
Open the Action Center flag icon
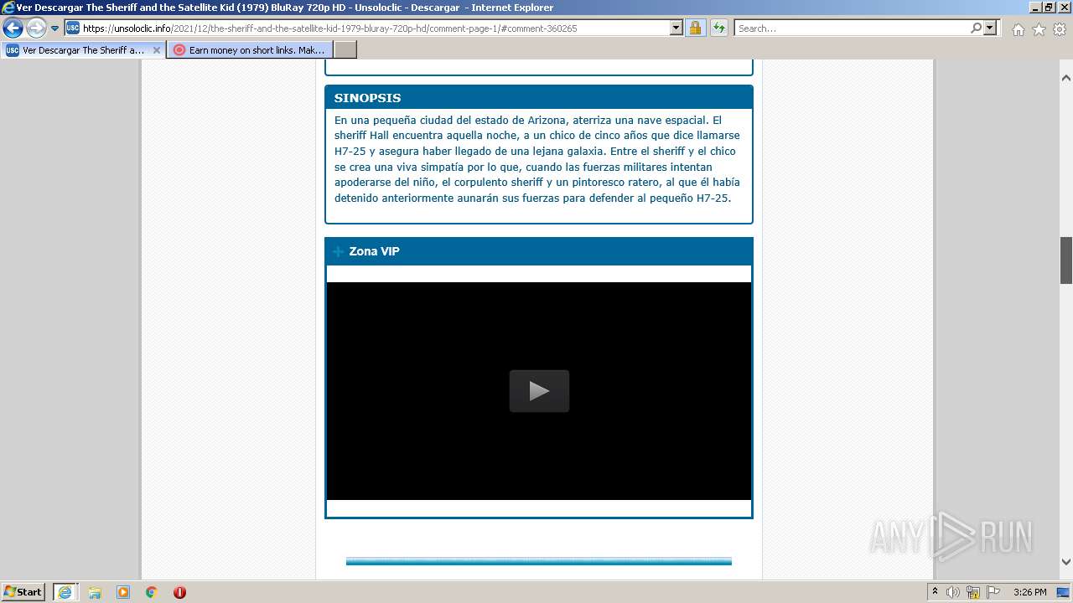point(993,592)
